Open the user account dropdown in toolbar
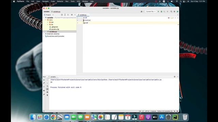 142,12
